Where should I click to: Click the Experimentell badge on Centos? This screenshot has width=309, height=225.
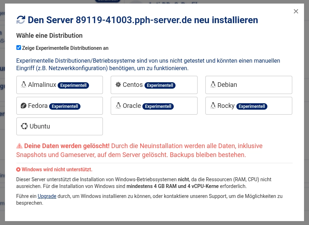(x=160, y=85)
